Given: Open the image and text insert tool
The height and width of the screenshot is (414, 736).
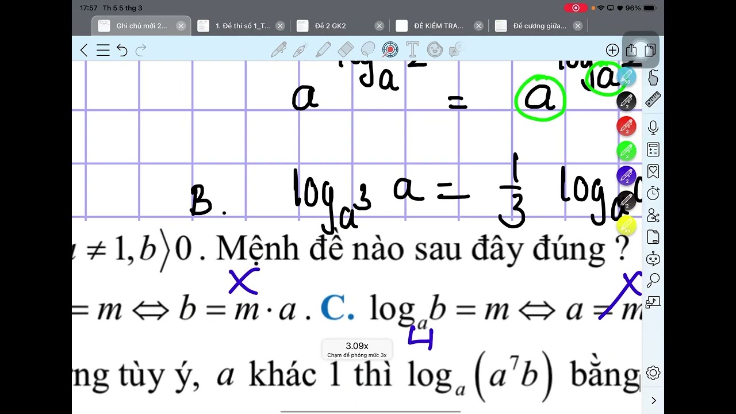Looking at the screenshot, I should tap(456, 50).
